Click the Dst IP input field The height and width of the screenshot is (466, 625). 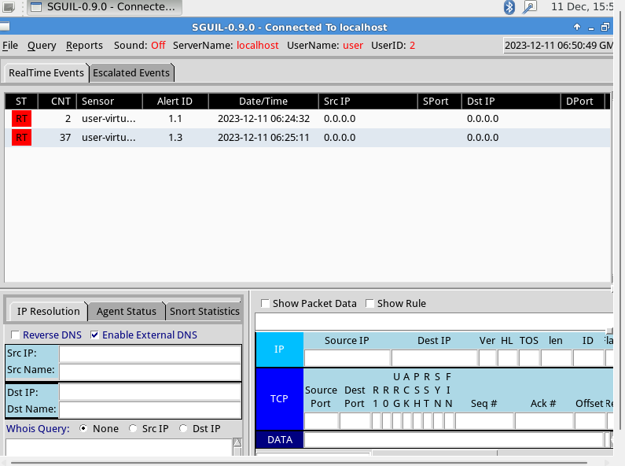[150, 392]
